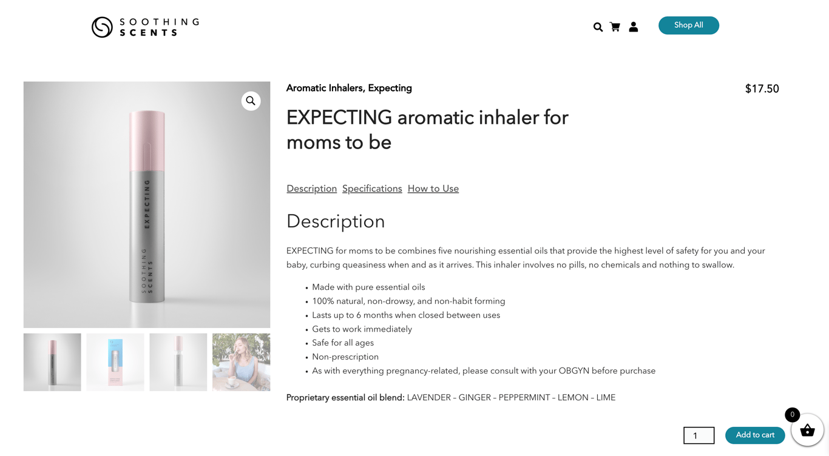Click the quantity input field
Viewport: 829px width, 456px height.
pyautogui.click(x=699, y=435)
